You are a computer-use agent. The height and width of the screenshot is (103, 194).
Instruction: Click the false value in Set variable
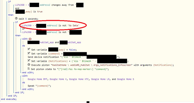pyautogui.click(x=72, y=50)
